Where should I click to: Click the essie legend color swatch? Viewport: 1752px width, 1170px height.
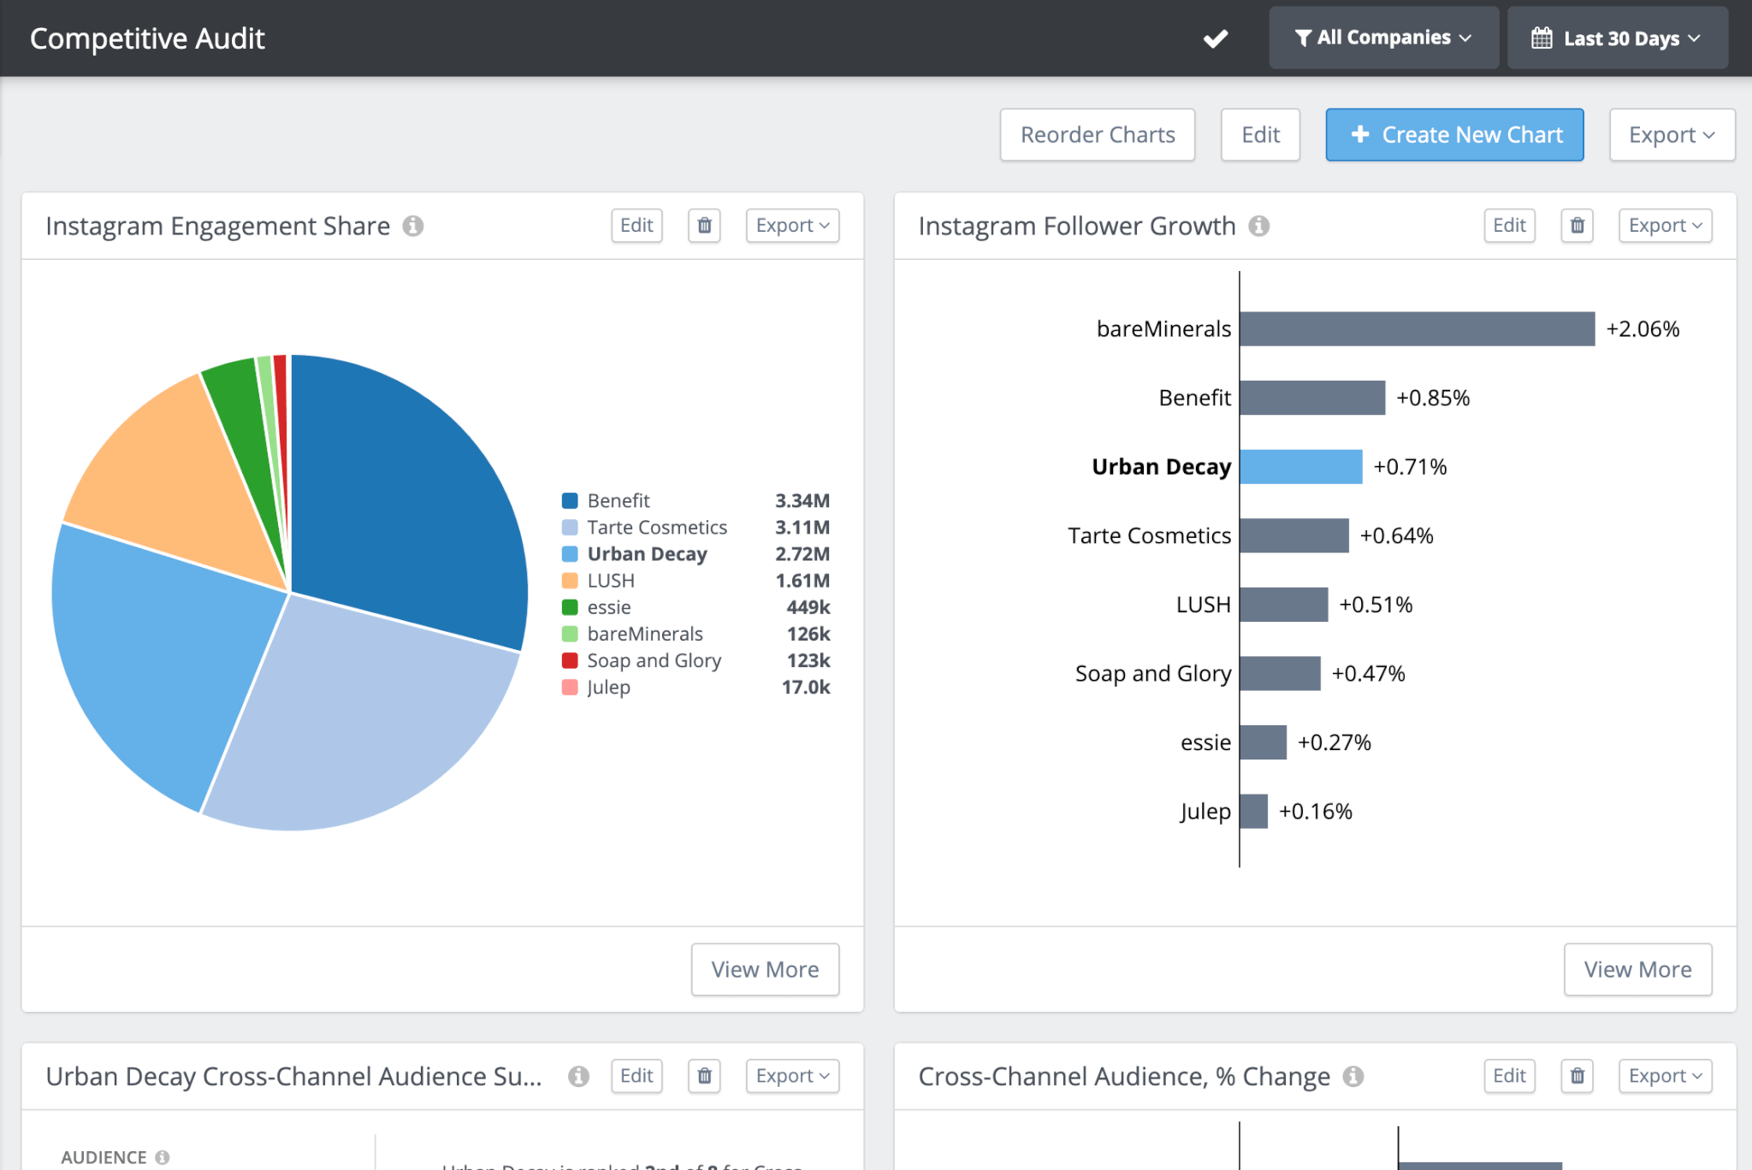tap(570, 607)
